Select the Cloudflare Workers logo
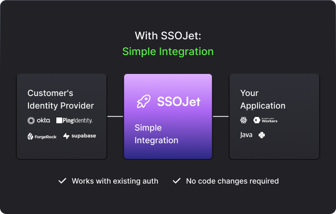The width and height of the screenshot is (336, 214). point(265,120)
